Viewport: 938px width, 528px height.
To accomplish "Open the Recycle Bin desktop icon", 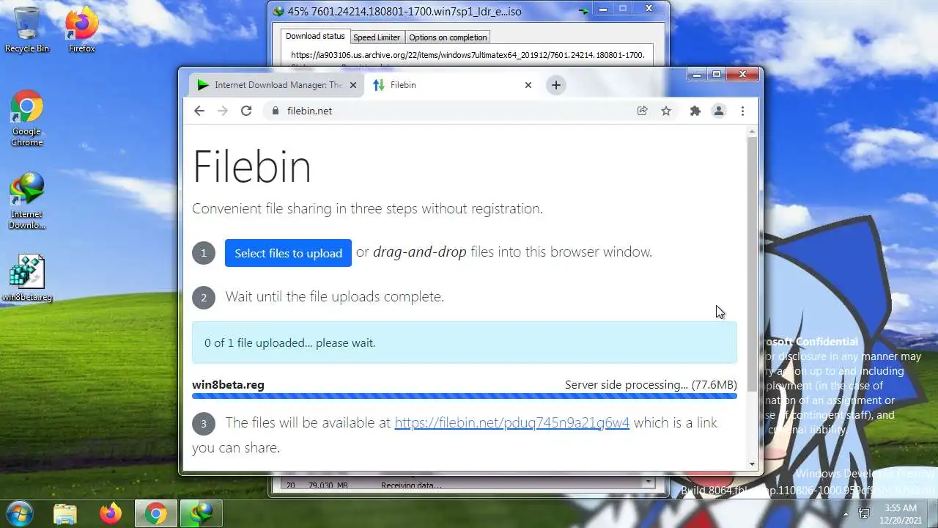I will coord(27,30).
